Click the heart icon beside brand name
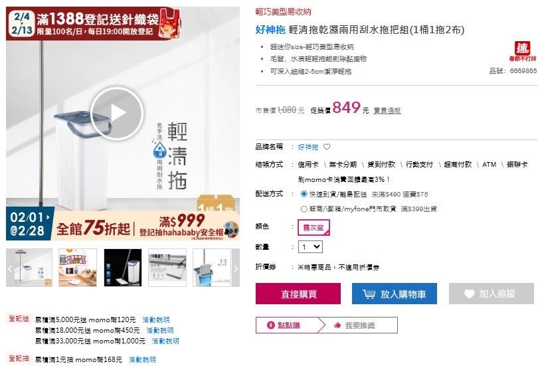This screenshot has height=366, width=538. [327, 147]
